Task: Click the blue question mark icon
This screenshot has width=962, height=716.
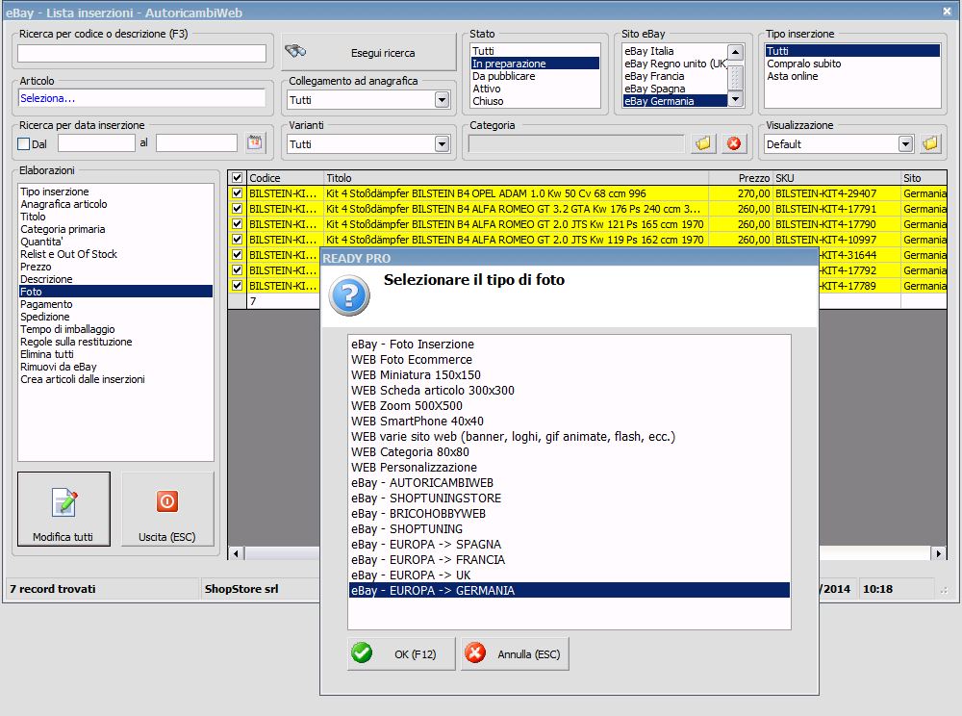Action: click(x=349, y=295)
